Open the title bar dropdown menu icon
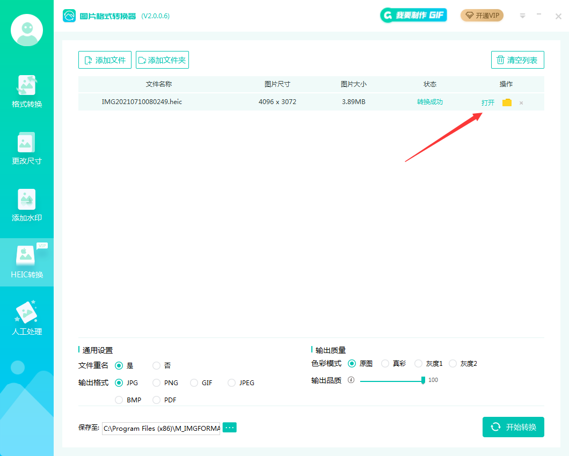The width and height of the screenshot is (569, 456). point(522,16)
